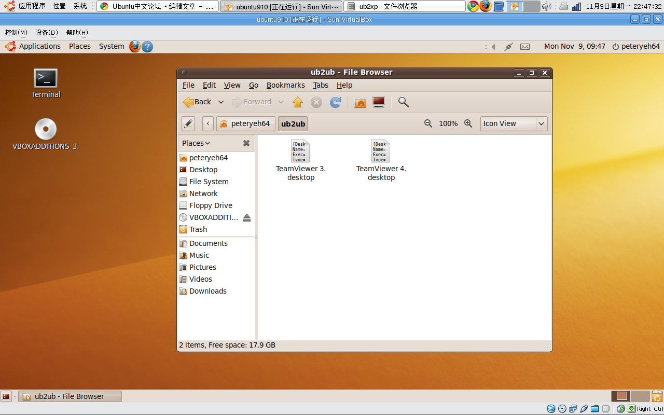
Task: Zoom in with the plus magnifier
Action: coord(468,123)
